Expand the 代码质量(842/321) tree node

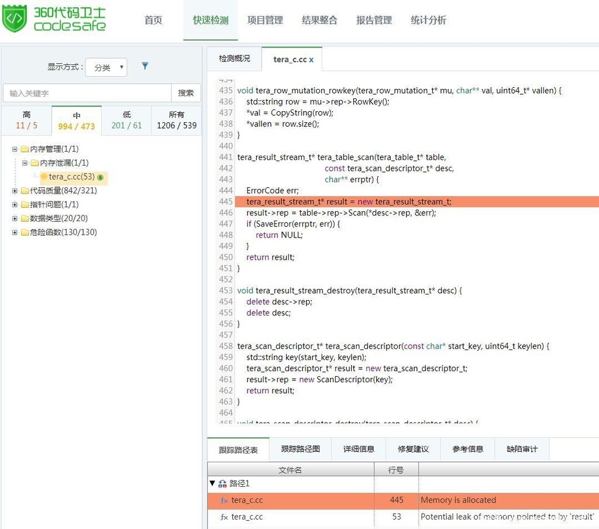point(15,191)
